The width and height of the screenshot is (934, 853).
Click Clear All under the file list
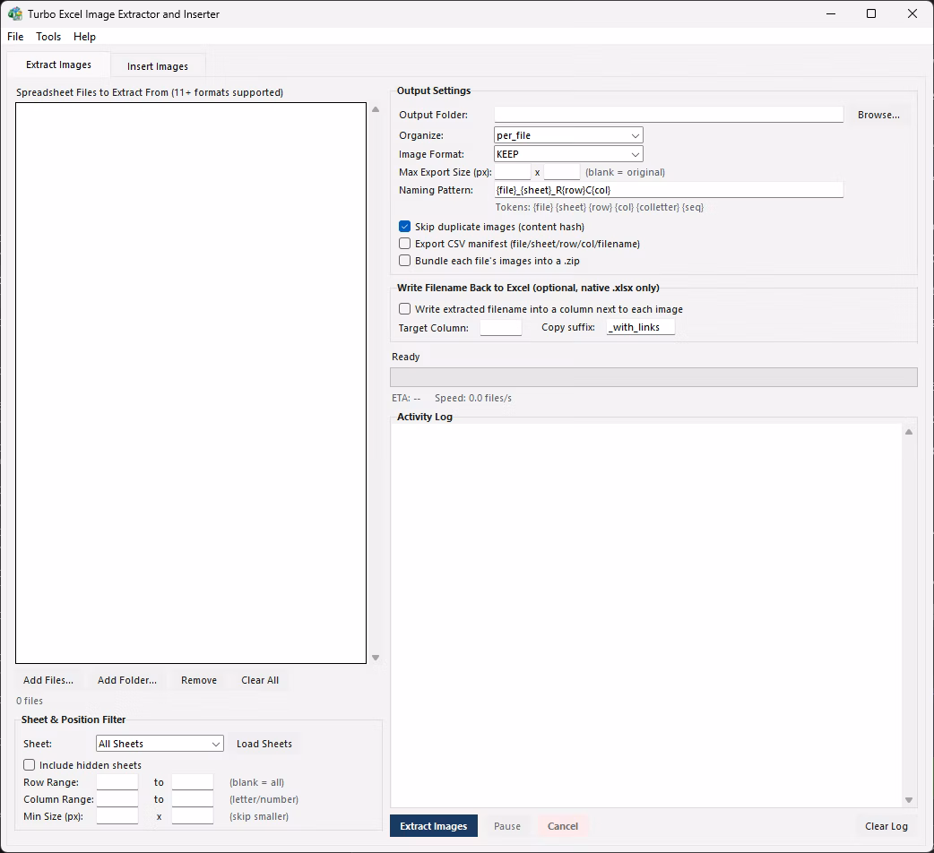click(260, 680)
